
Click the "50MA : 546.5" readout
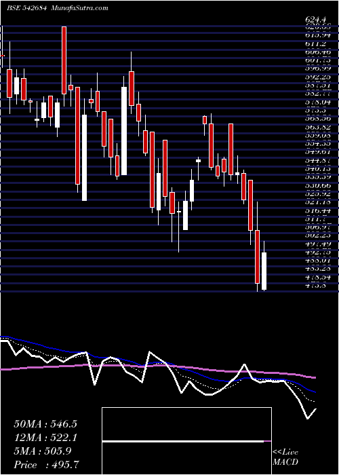tap(45, 424)
